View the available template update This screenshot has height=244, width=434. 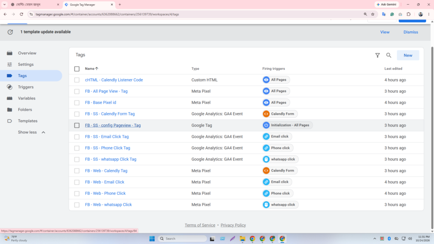click(x=385, y=32)
